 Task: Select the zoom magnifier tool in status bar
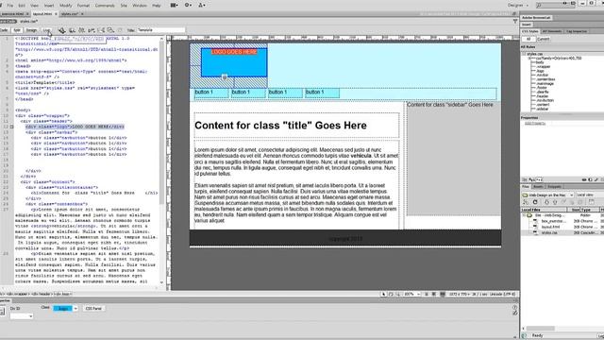397,294
